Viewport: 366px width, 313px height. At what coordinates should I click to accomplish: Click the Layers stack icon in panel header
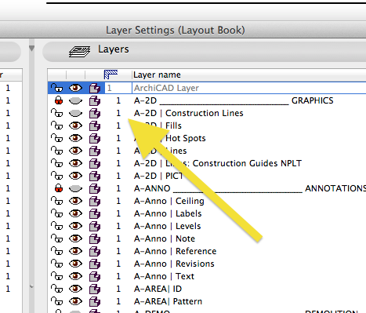point(79,51)
